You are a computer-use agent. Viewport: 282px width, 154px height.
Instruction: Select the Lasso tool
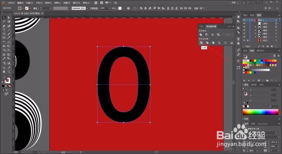pos(9,21)
